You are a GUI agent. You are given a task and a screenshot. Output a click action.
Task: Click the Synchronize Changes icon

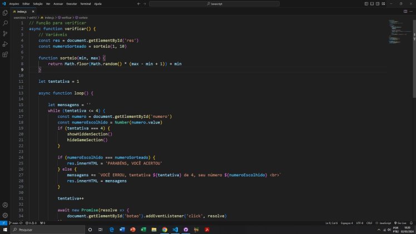[x=21, y=223]
